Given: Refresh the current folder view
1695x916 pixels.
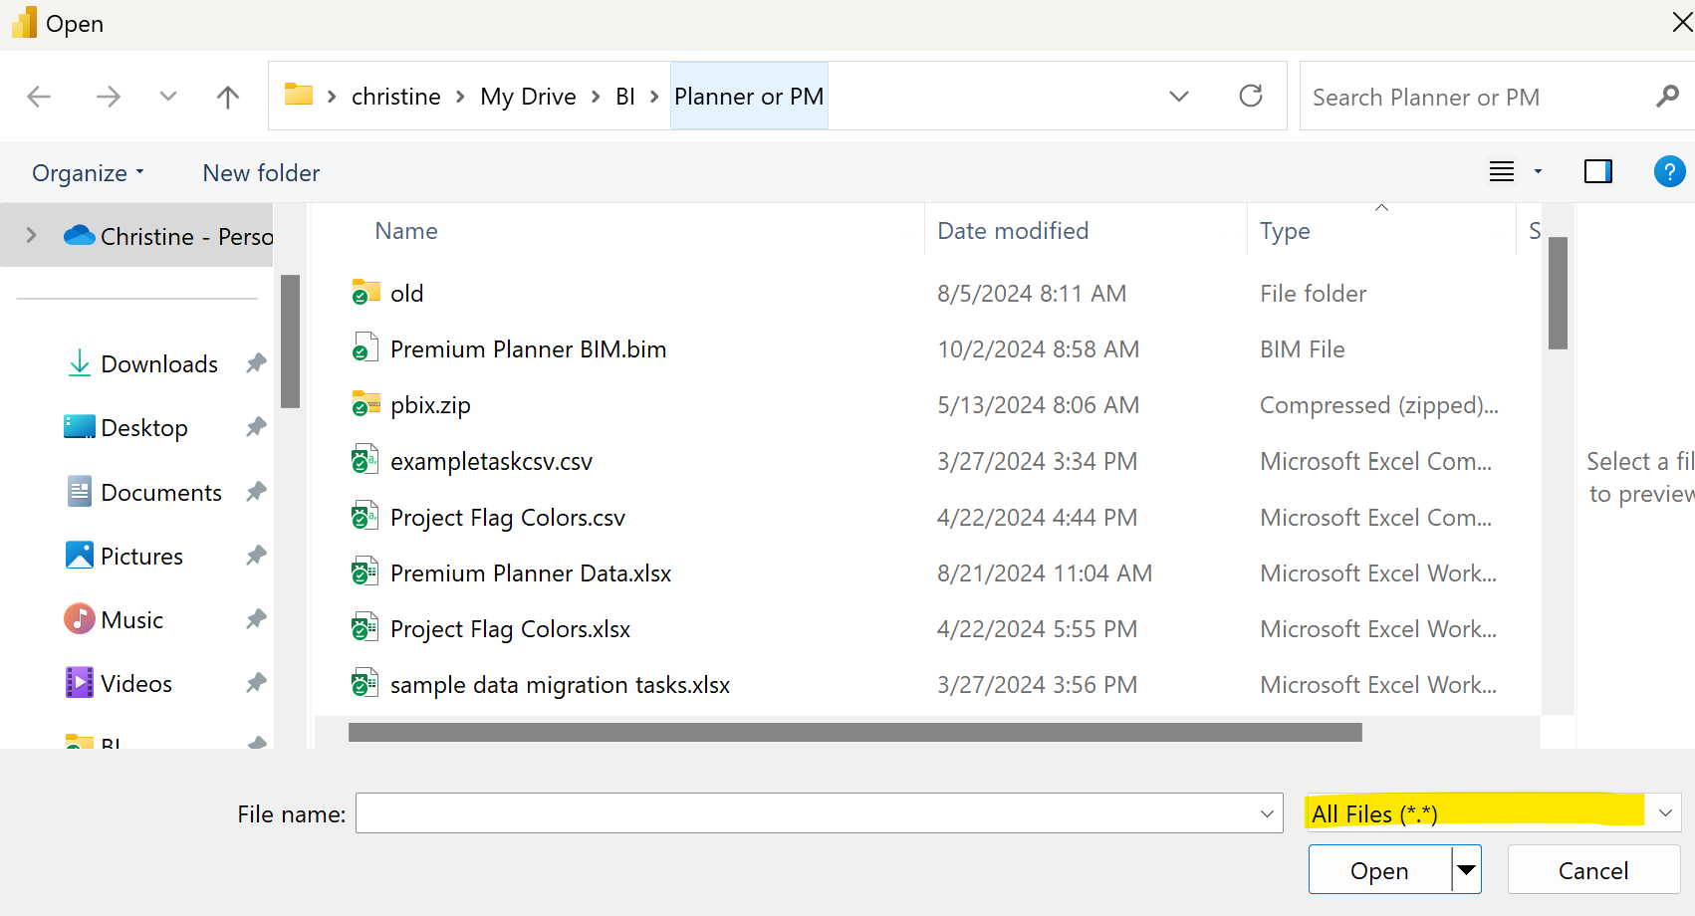Looking at the screenshot, I should pos(1251,96).
